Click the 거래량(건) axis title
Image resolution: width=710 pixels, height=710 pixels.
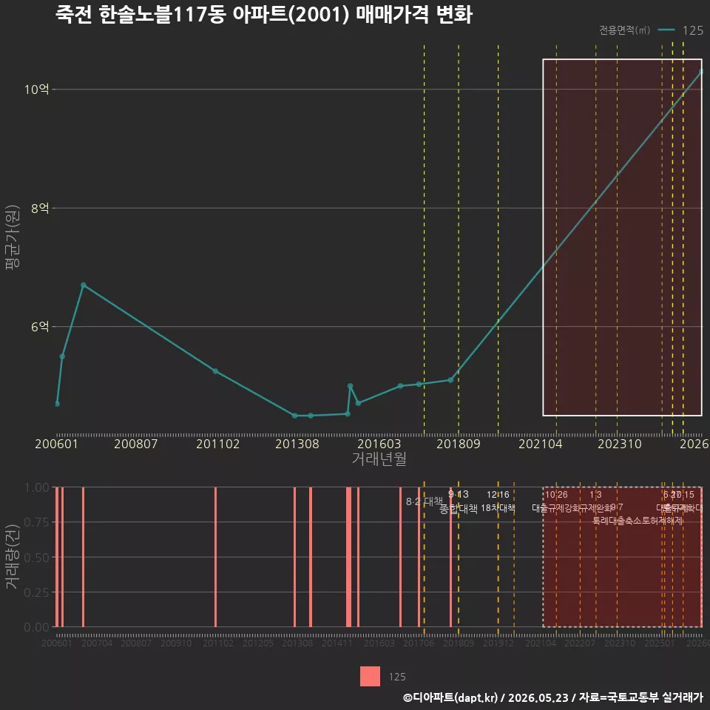(x=13, y=557)
